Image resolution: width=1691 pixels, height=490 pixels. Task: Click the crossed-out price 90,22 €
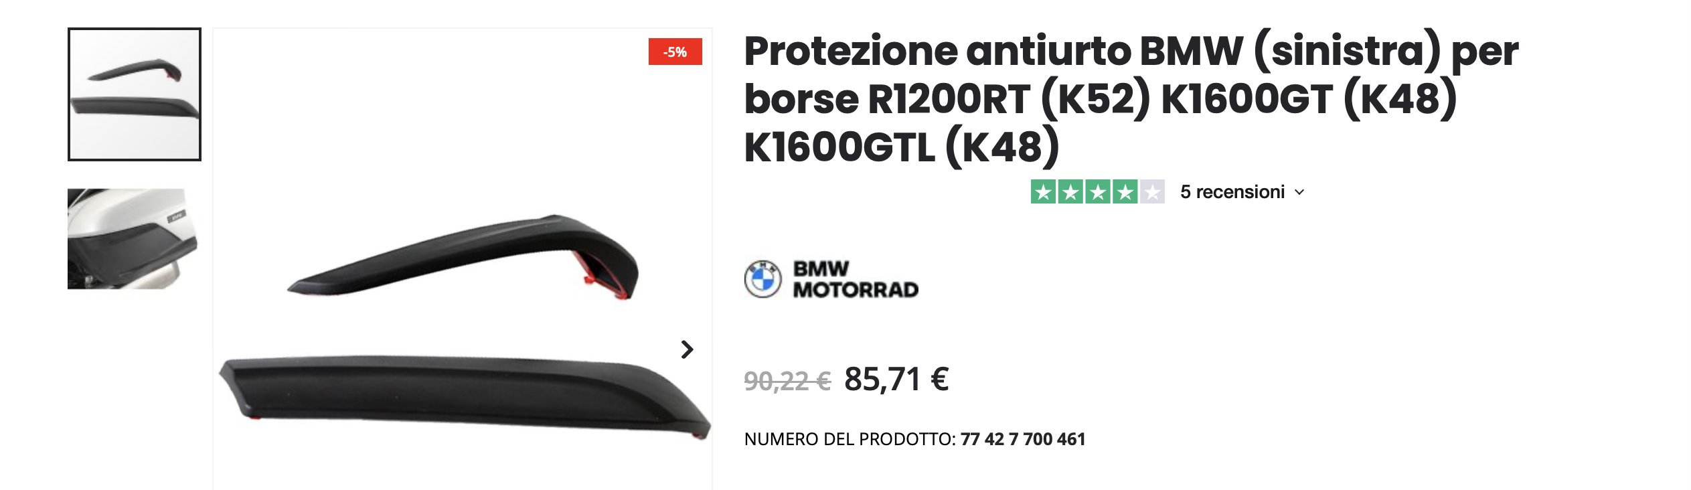pyautogui.click(x=787, y=382)
